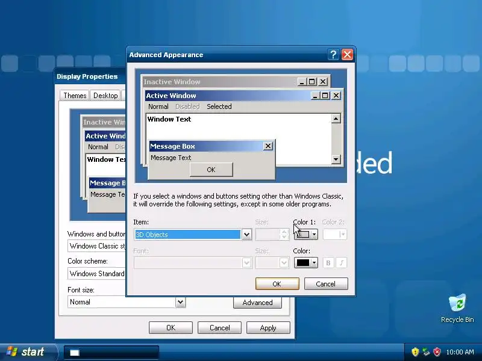Click the Recycle Bin desktop icon
Screen dimensions: 482x361
[457, 308]
